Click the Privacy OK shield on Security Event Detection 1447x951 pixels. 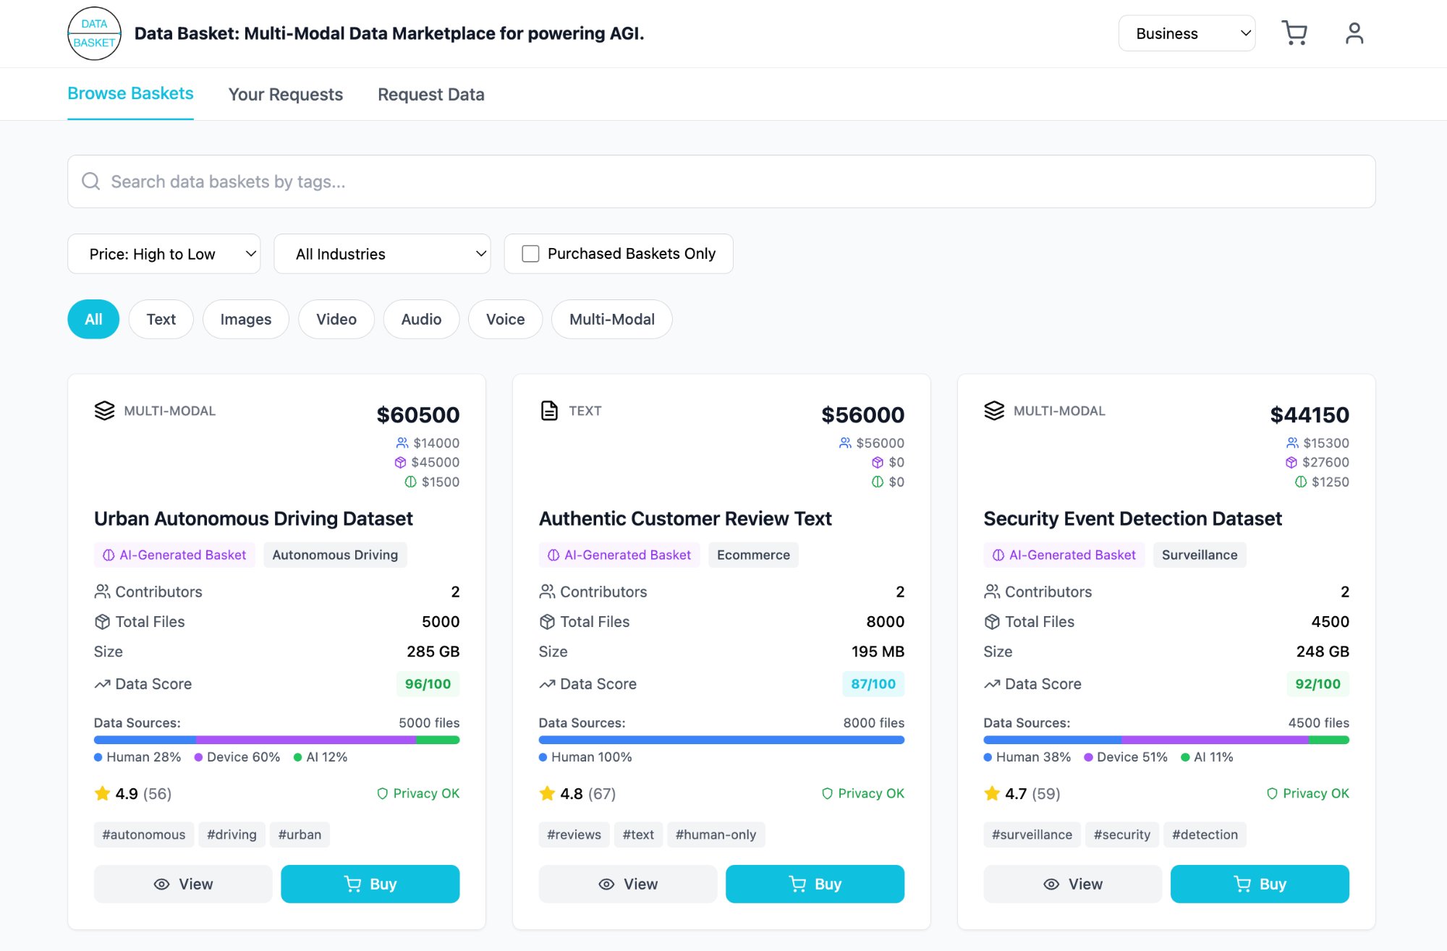tap(1271, 793)
